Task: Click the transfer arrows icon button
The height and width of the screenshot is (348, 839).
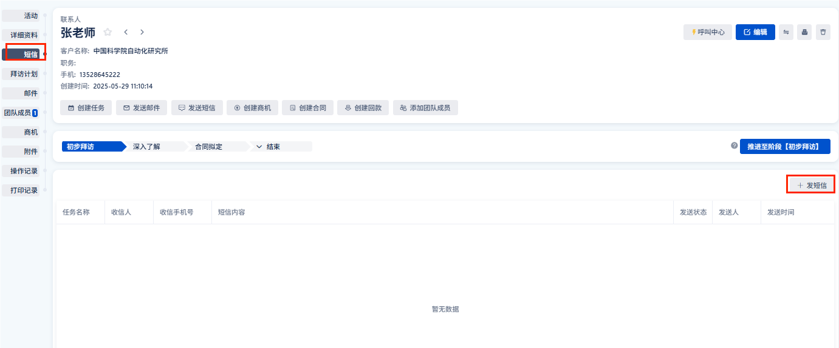Action: coord(786,32)
